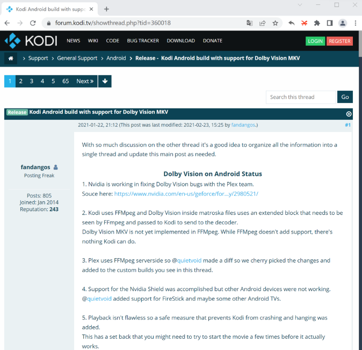Toggle the browser side panel icon
This screenshot has height=350, width=362.
[330, 23]
